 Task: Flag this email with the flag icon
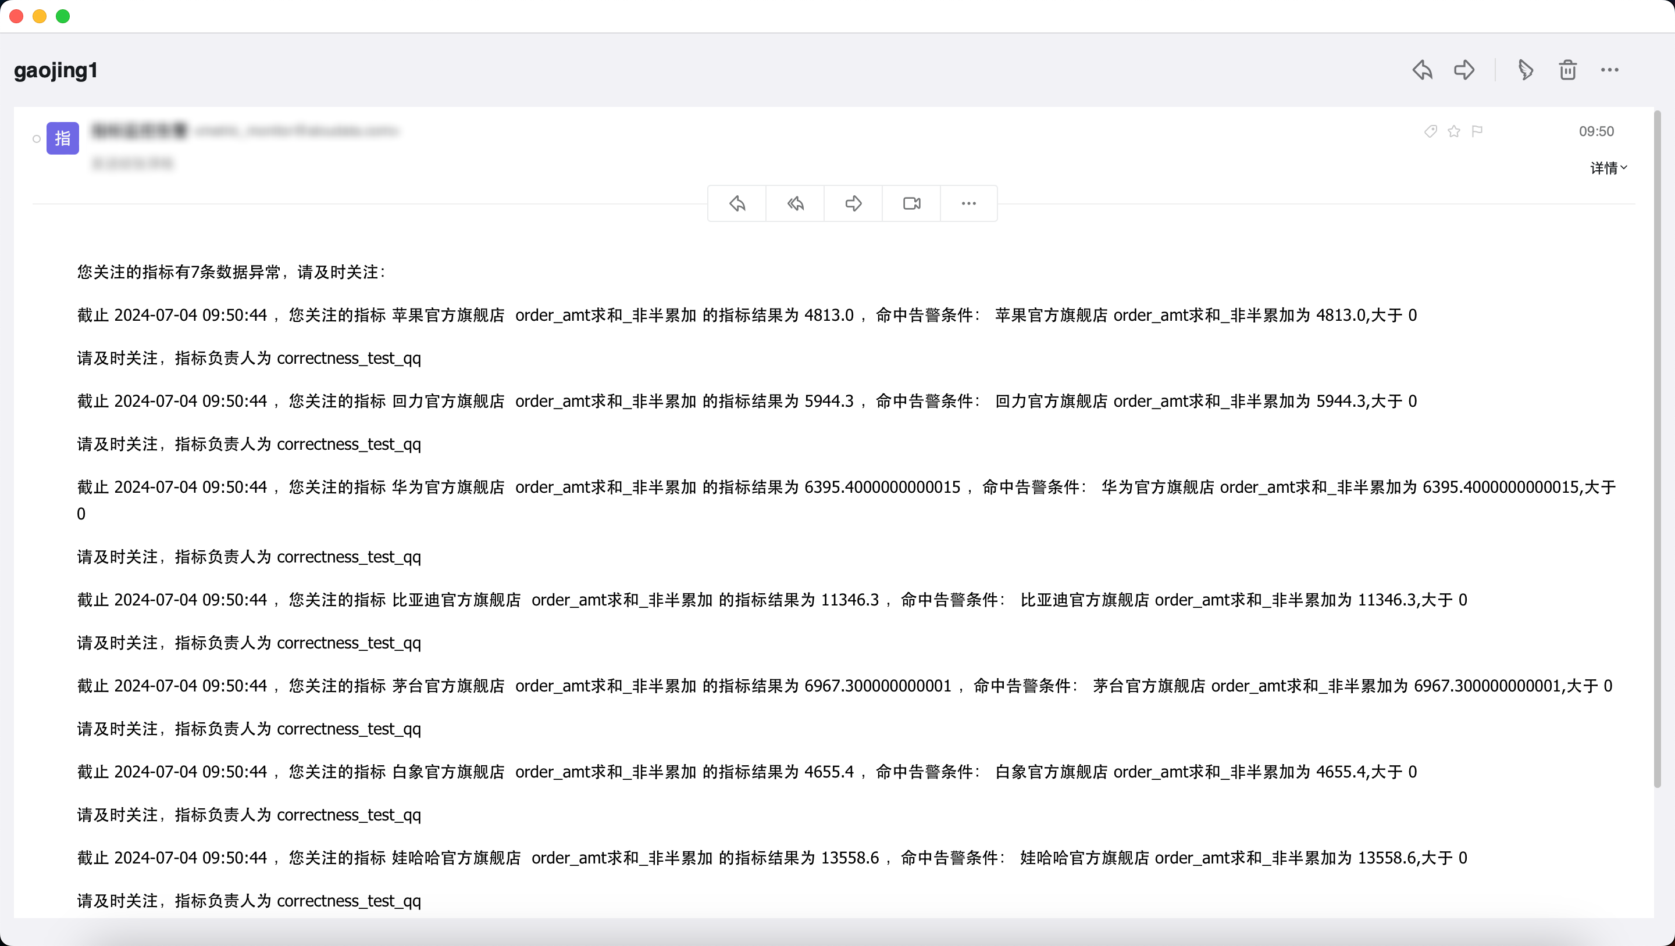(x=1477, y=132)
